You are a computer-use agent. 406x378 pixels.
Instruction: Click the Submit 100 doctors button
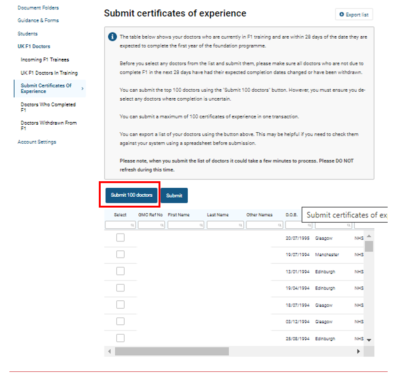point(132,195)
